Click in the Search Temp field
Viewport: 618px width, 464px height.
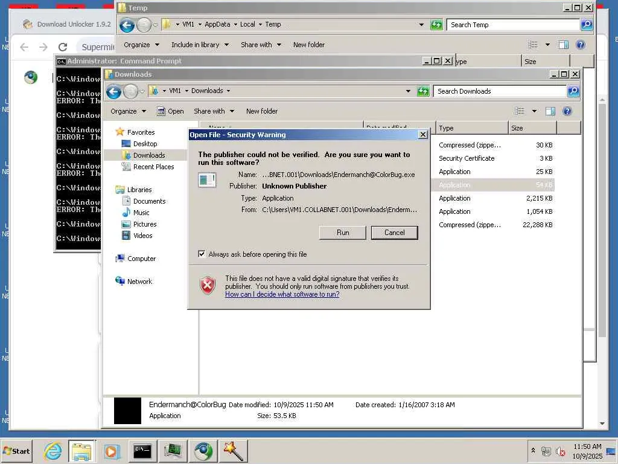[513, 25]
